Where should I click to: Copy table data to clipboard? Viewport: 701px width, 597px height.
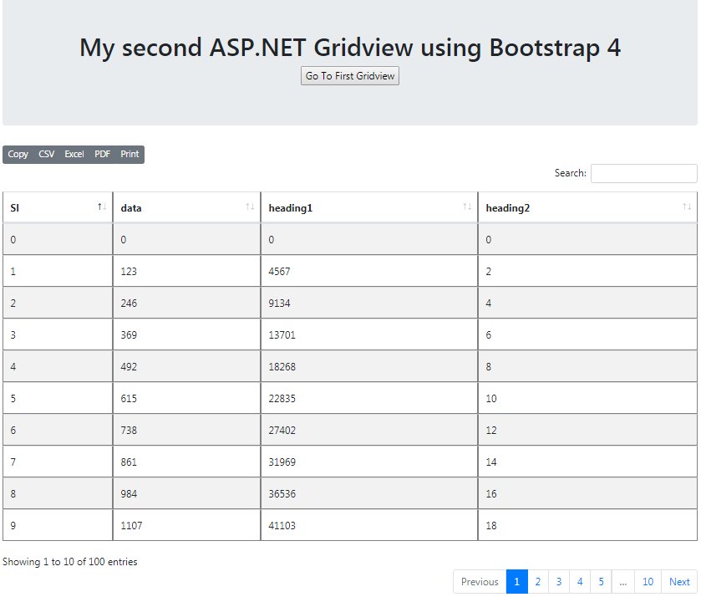click(x=18, y=155)
